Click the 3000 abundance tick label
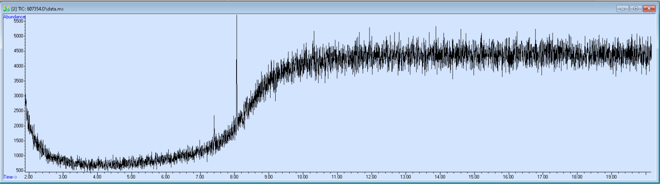This screenshot has height=184, width=660. pyautogui.click(x=19, y=96)
